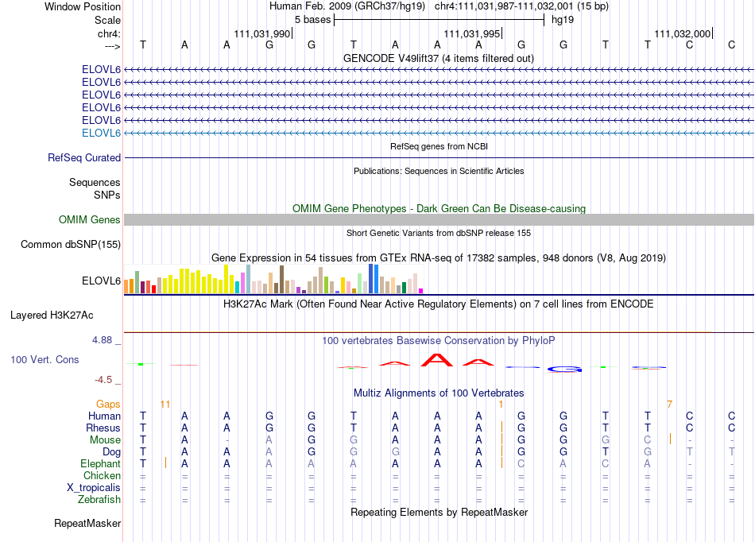755x542 pixels.
Task: Click the Sequences track label
Action: coord(95,183)
